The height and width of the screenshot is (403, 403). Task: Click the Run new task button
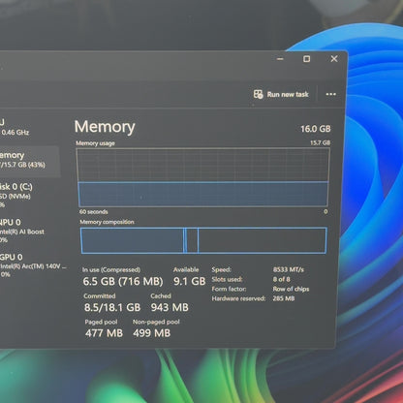281,94
